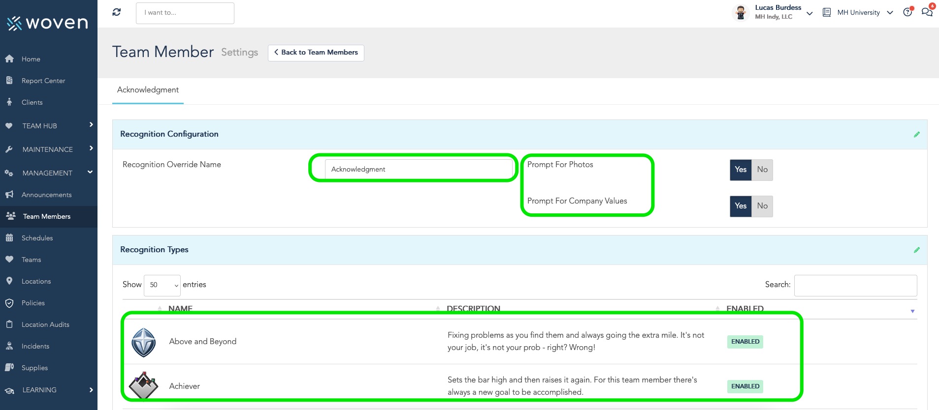Expand the TEAM HUB menu chevron
The width and height of the screenshot is (939, 410).
tap(91, 125)
